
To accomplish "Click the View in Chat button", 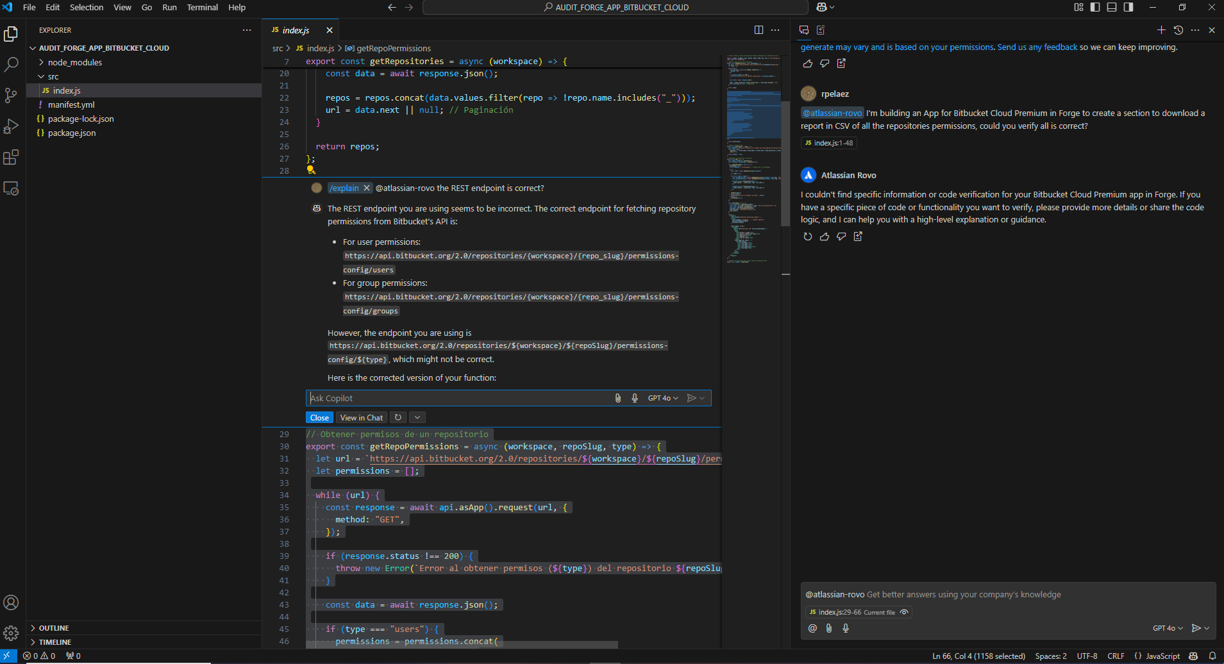I will pos(361,417).
